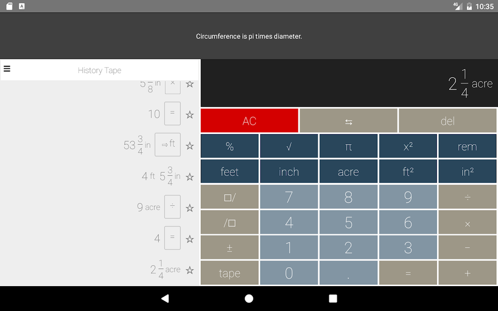This screenshot has width=498, height=311.
Task: Tap the whole-number-over-fraction key
Action: [229, 196]
